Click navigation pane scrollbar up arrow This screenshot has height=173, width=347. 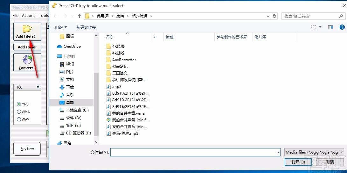point(96,35)
